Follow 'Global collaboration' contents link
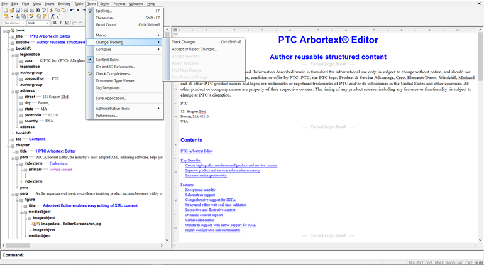This screenshot has width=484, height=265. 200,220
